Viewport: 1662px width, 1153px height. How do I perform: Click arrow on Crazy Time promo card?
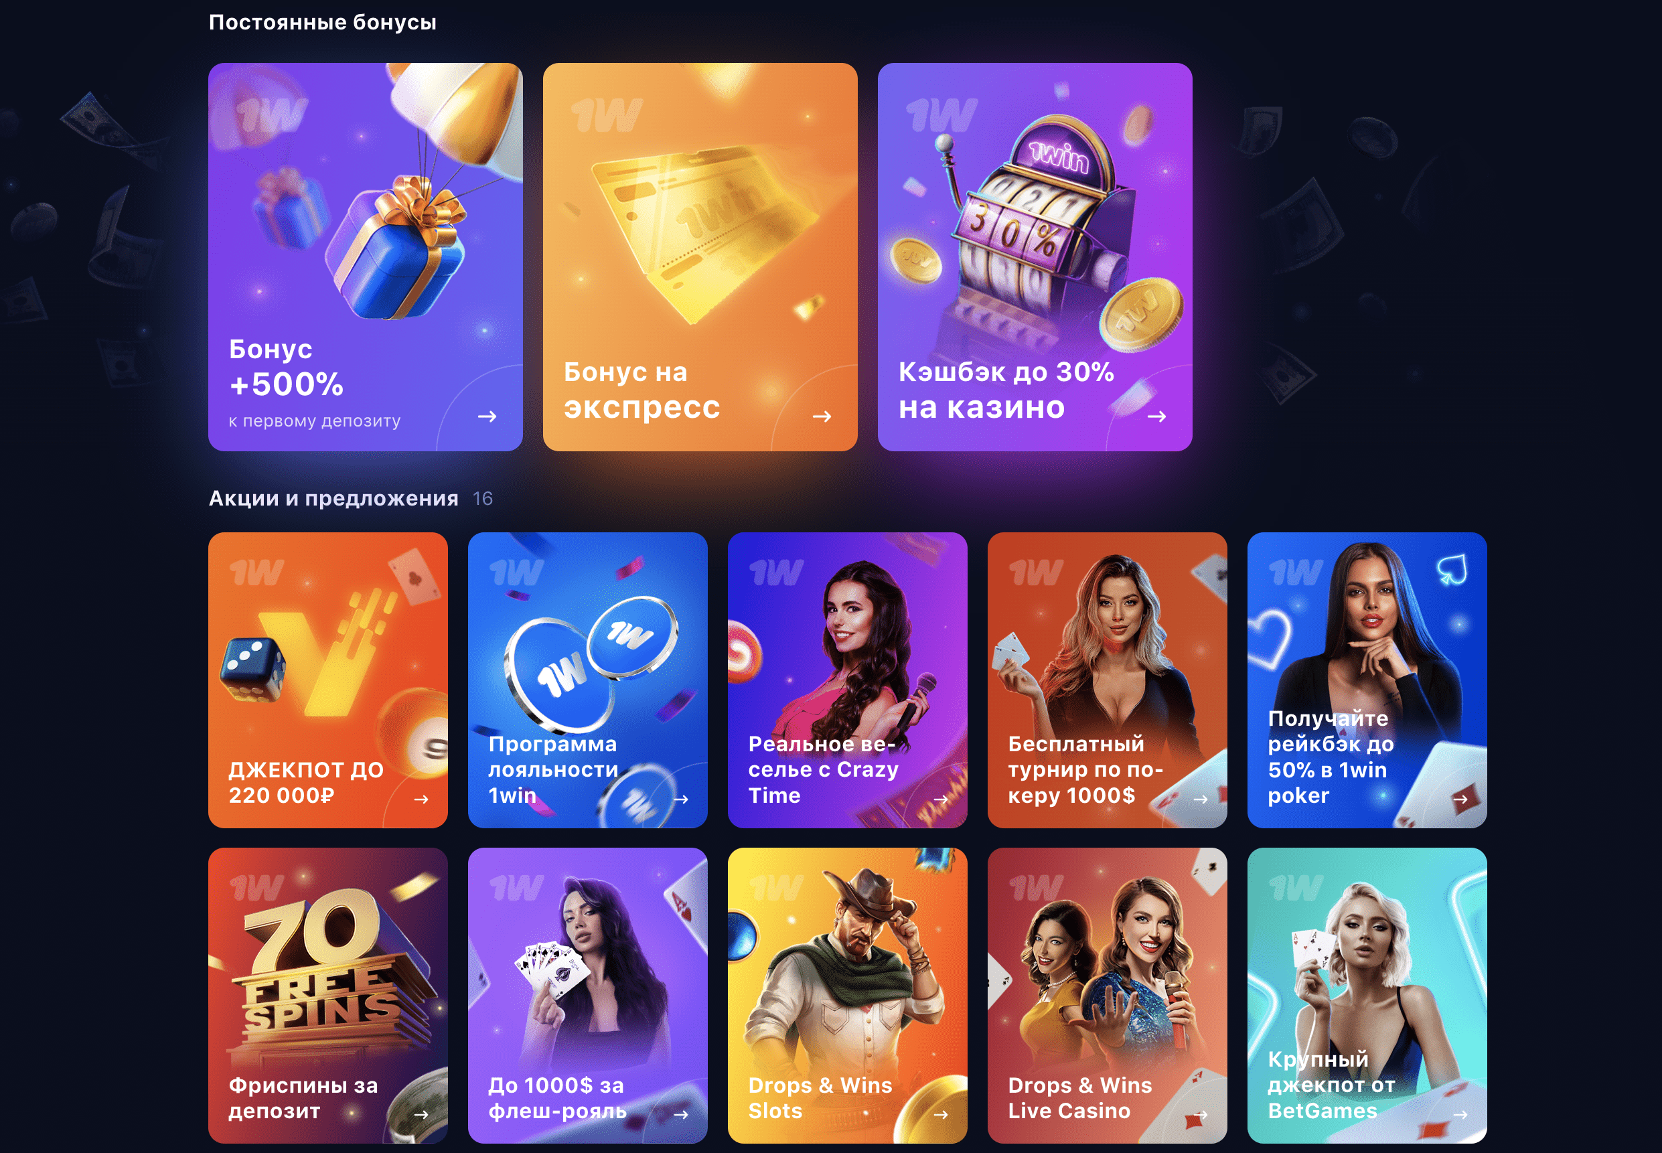[x=940, y=799]
